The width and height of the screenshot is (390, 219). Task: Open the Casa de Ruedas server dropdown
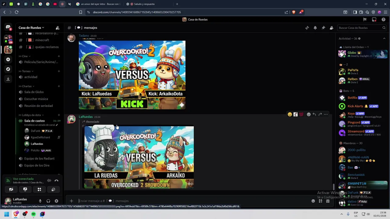click(x=31, y=28)
